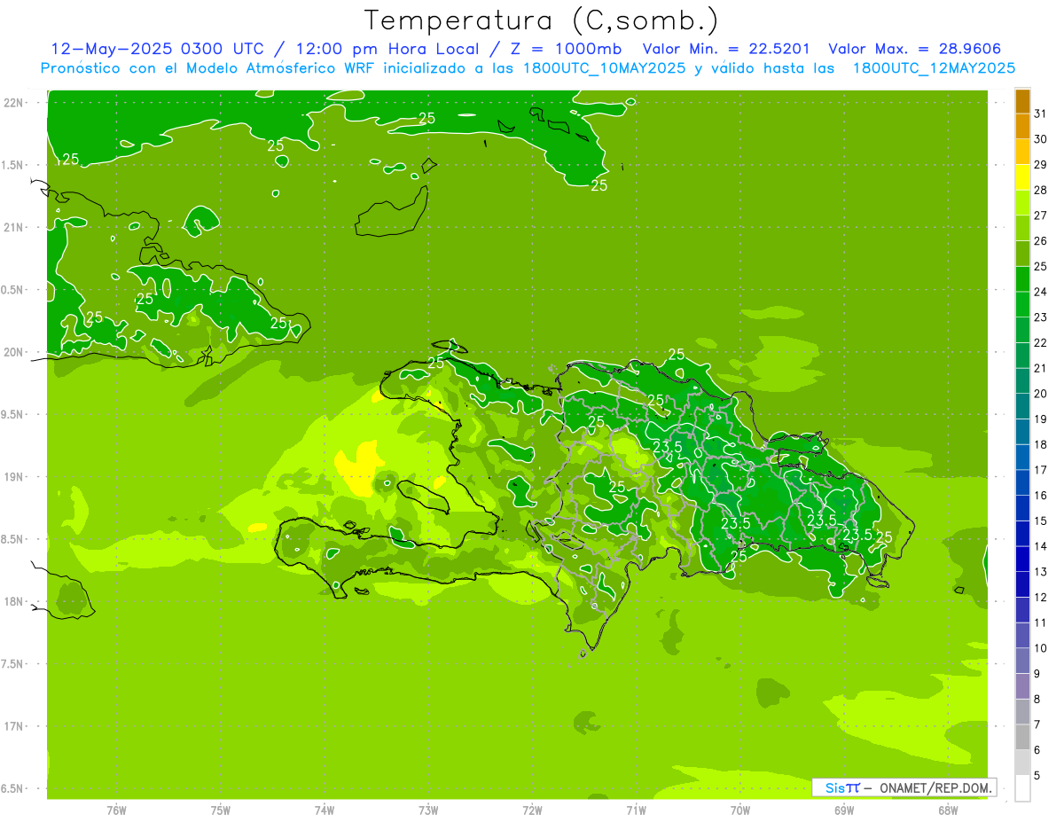Click the color bar label '22'
This screenshot has width=1064, height=822.
[1040, 343]
